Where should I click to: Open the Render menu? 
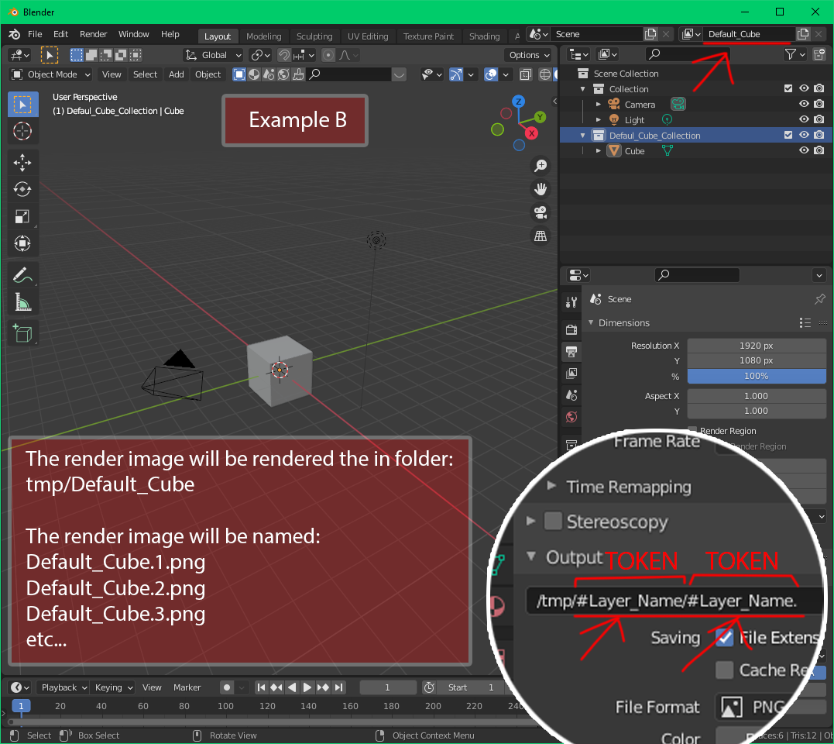[93, 34]
